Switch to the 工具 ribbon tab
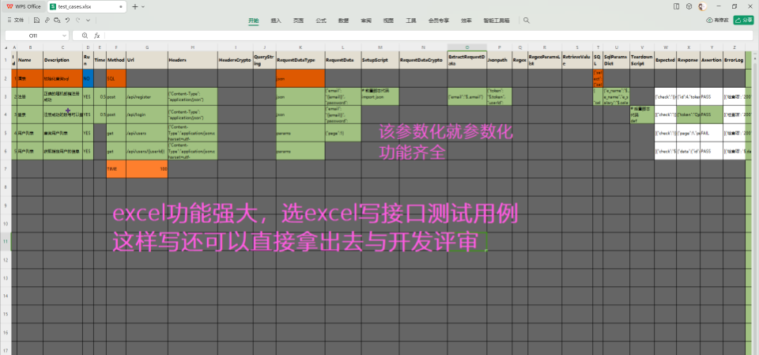This screenshot has height=355, width=759. point(411,21)
